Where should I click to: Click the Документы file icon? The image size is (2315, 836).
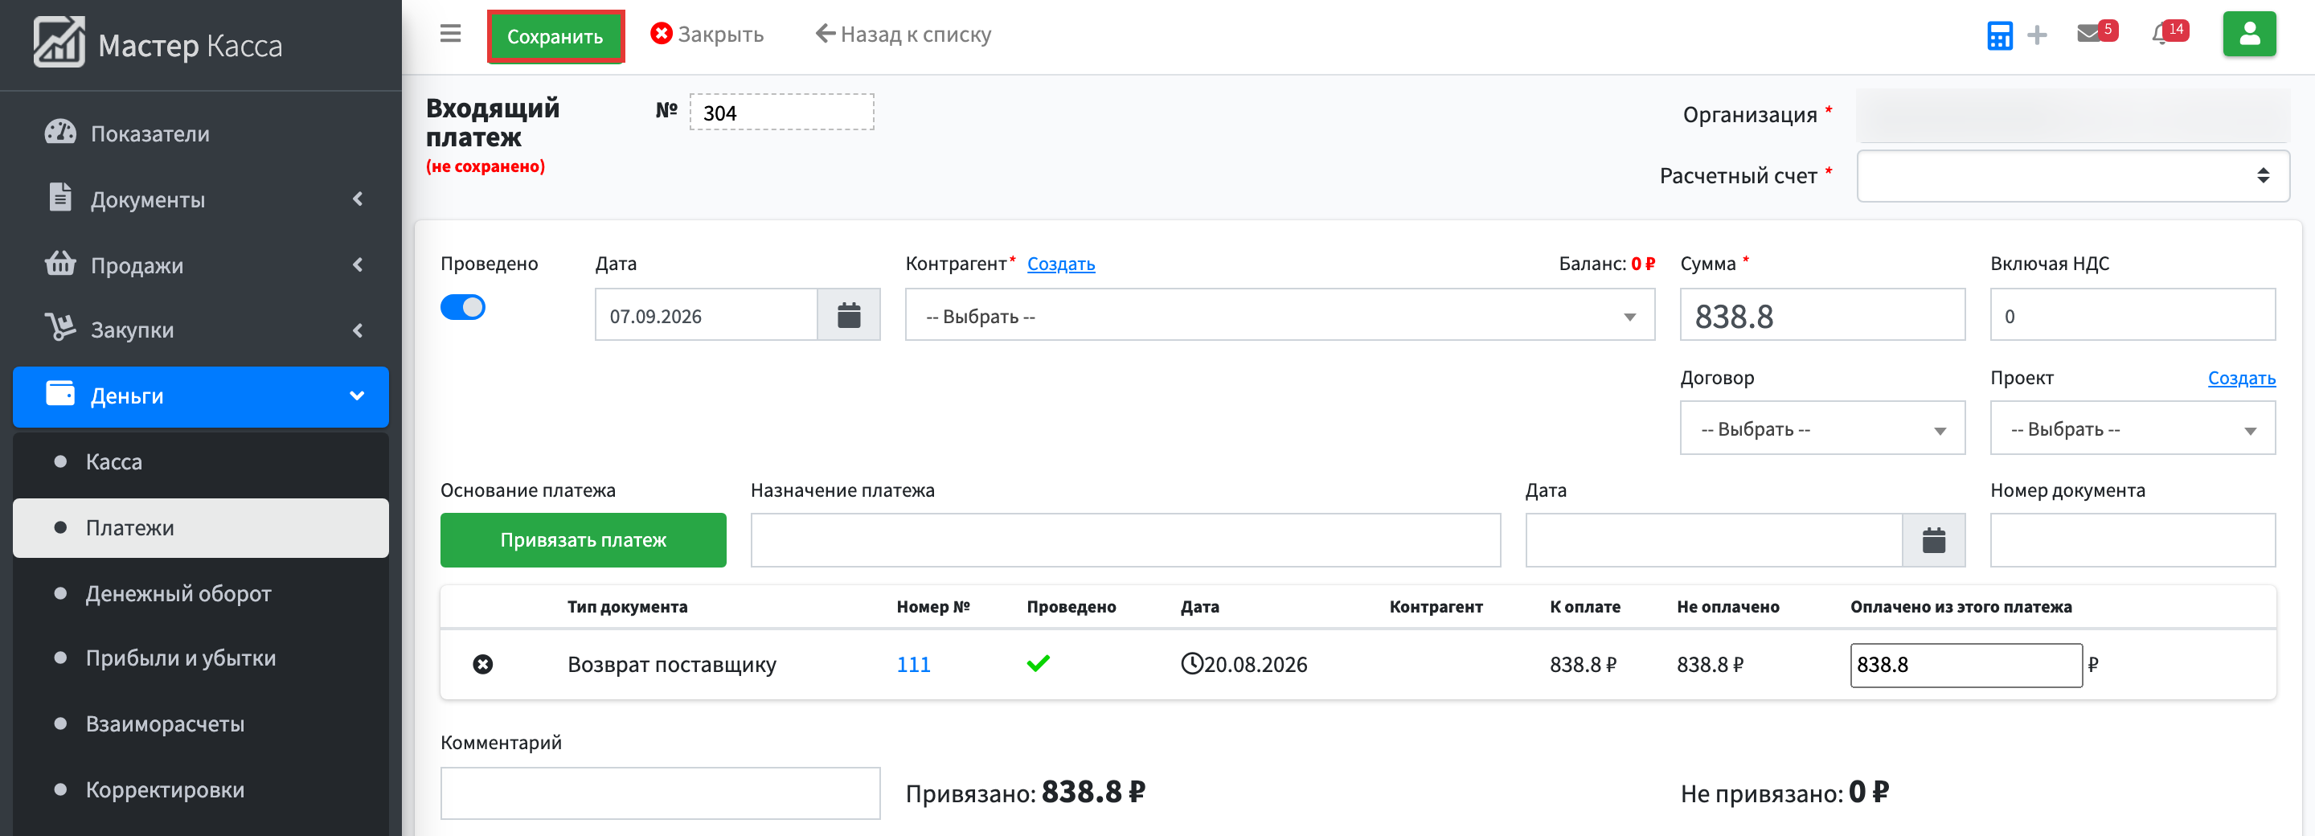60,197
